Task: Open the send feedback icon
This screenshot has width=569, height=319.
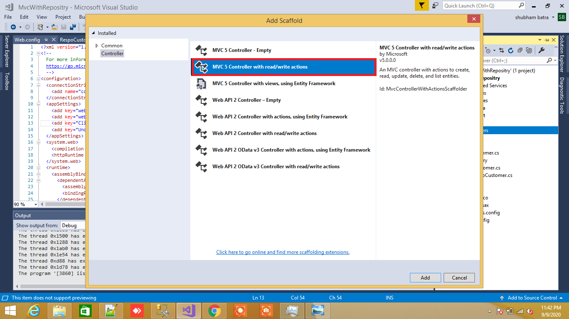Action: click(435, 5)
